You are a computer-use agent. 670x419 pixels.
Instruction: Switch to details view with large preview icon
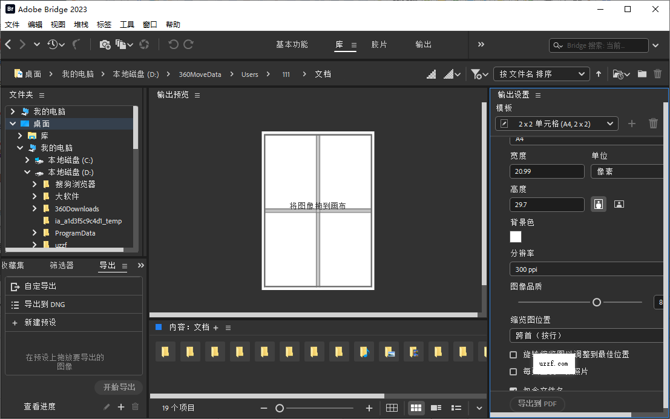[436, 408]
